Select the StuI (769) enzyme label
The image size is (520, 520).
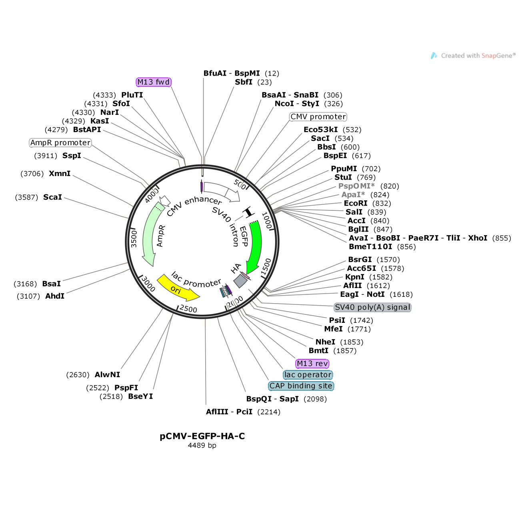(355, 177)
